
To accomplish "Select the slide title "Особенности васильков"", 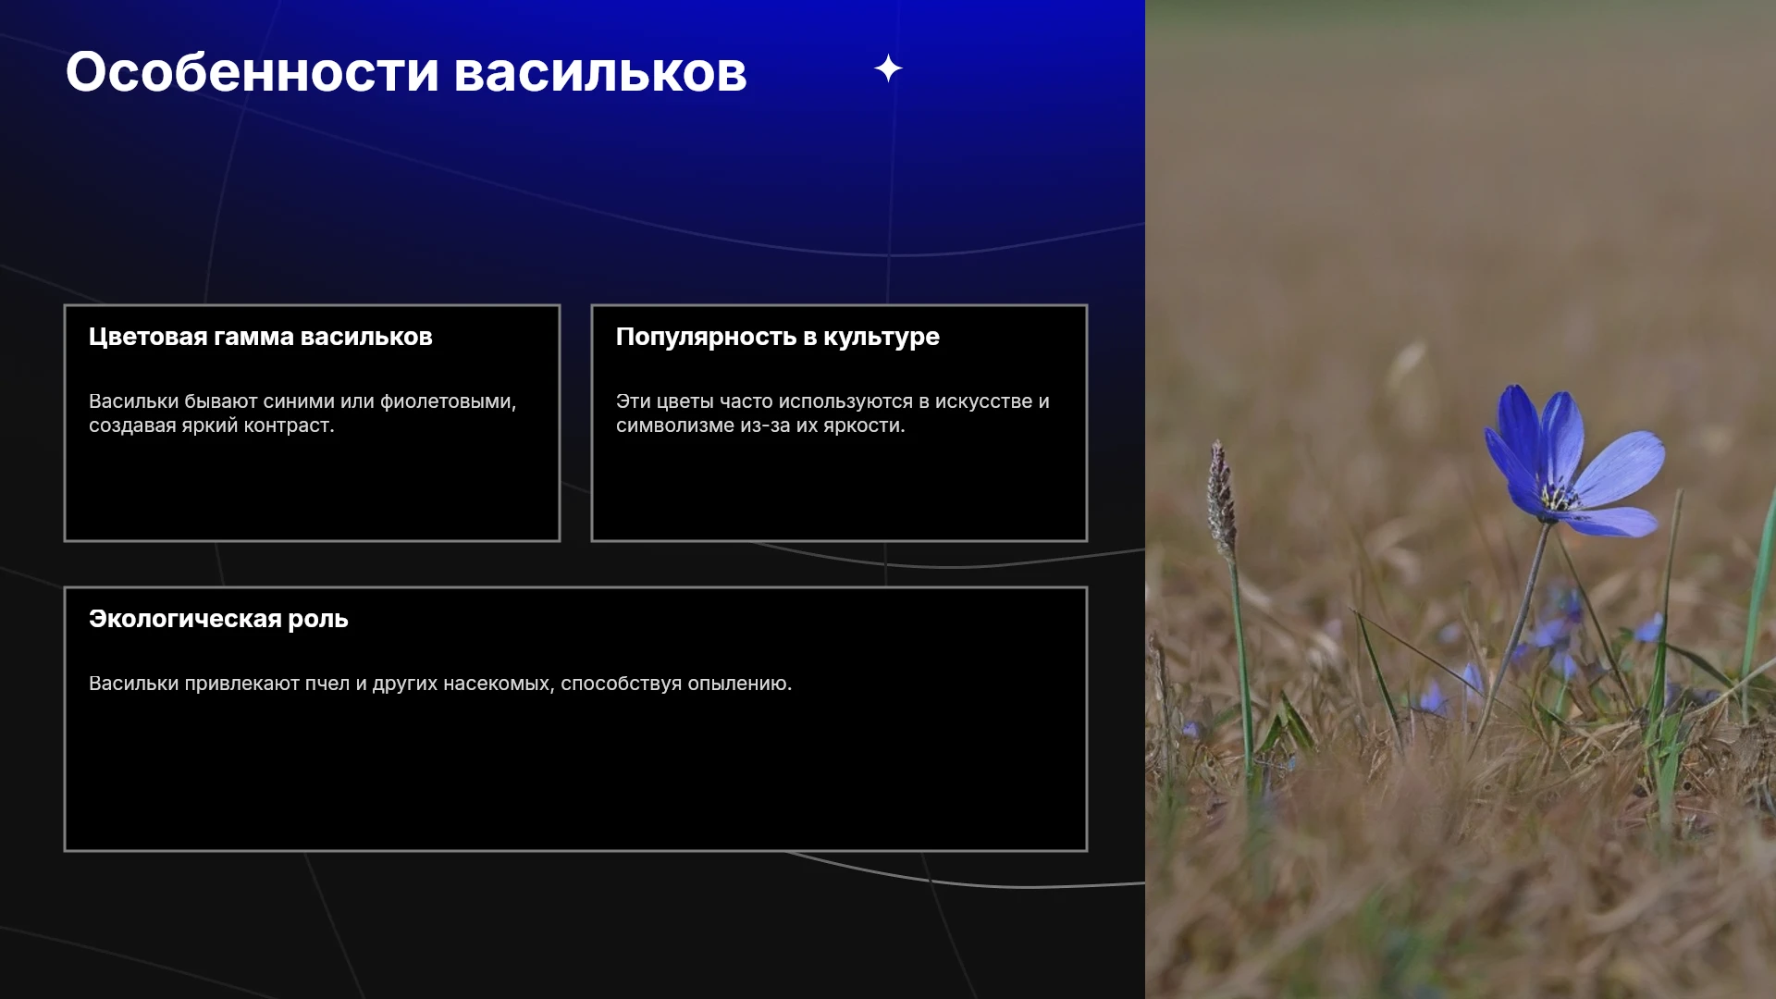I will [x=406, y=72].
